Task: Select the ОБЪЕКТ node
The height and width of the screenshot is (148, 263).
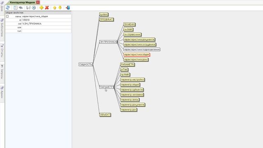Action: 105,115
